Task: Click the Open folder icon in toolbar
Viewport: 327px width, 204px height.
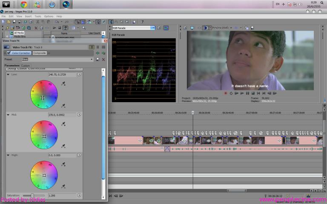Action: [x=9, y=22]
